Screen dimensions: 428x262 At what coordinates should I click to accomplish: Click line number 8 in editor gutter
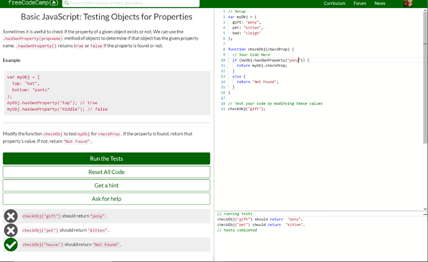[x=223, y=49]
